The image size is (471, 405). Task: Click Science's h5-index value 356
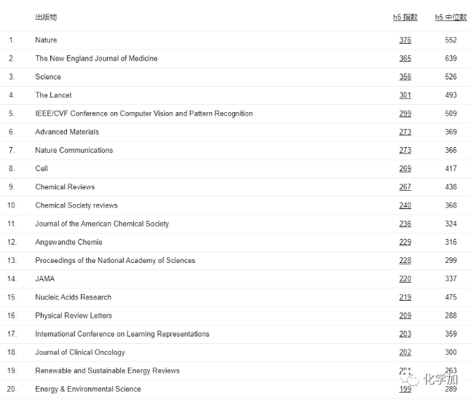[405, 76]
